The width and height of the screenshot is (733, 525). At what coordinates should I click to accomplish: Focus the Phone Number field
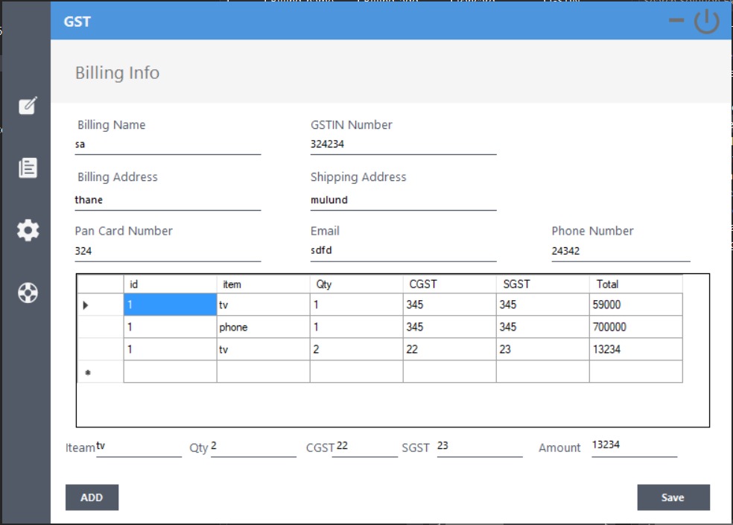[x=621, y=252]
